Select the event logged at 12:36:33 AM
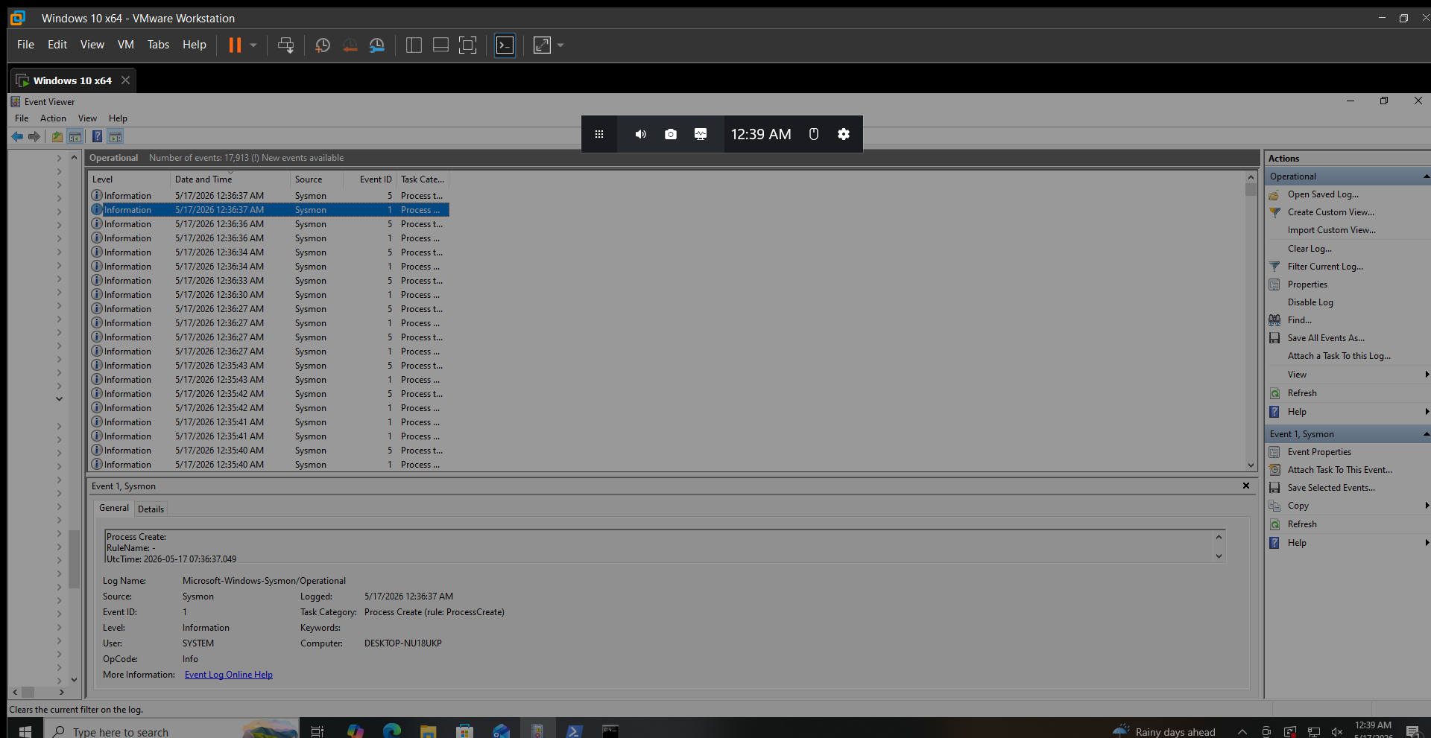Screen dimensions: 1431x738 (x=269, y=281)
